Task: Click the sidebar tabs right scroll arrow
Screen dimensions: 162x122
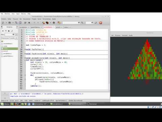Action: point(17,27)
